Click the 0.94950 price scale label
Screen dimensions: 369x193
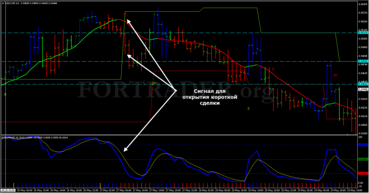[x=363, y=47]
